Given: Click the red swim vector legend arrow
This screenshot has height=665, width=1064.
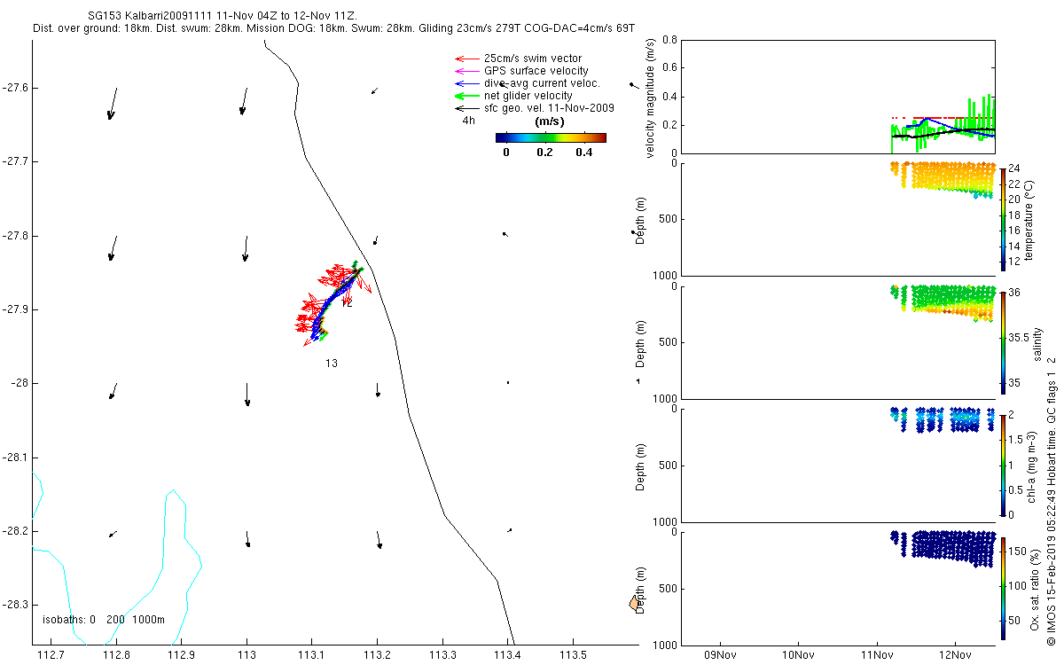Looking at the screenshot, I should point(465,59).
